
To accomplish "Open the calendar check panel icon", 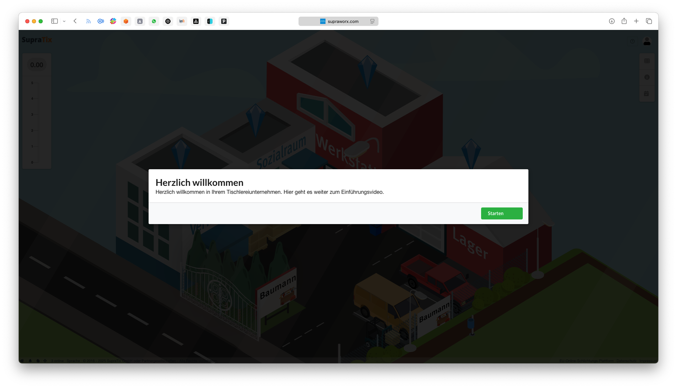I will click(x=647, y=93).
